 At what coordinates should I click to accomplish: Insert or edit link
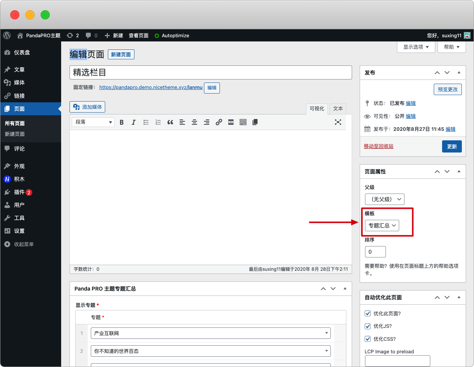pyautogui.click(x=219, y=122)
